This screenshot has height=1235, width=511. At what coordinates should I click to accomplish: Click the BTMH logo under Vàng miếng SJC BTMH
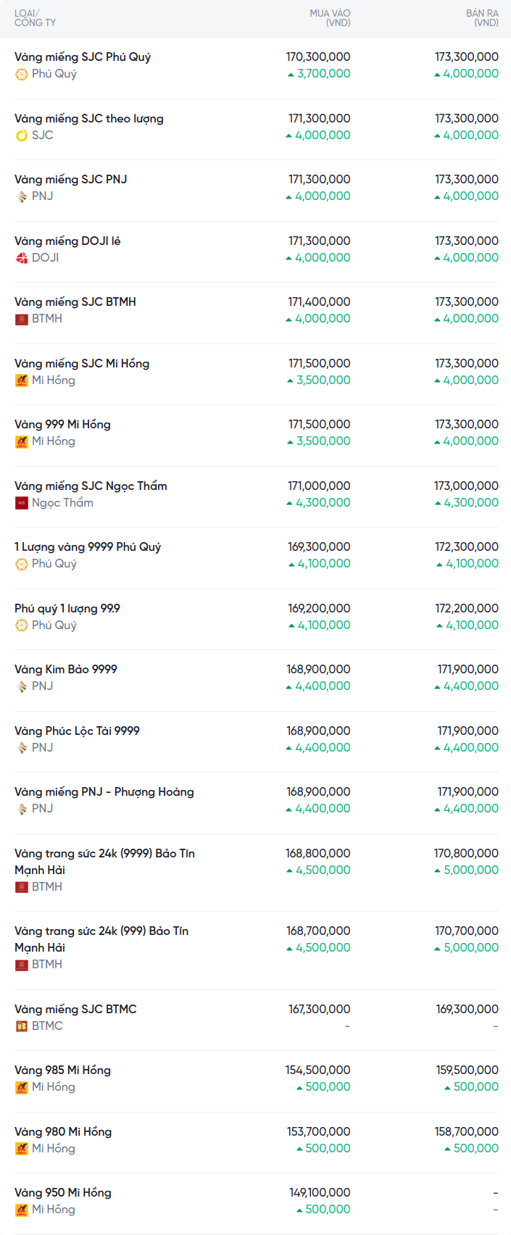22,319
